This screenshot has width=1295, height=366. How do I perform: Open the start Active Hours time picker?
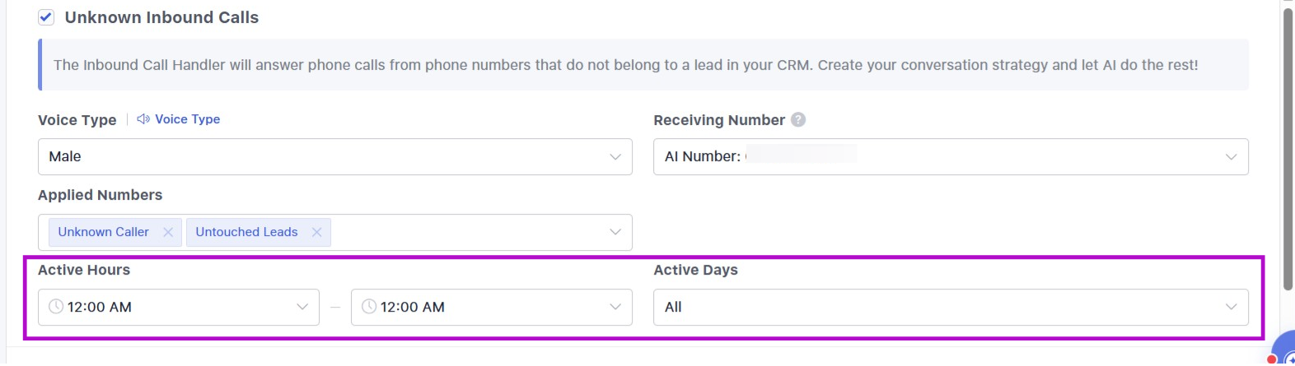click(x=179, y=307)
